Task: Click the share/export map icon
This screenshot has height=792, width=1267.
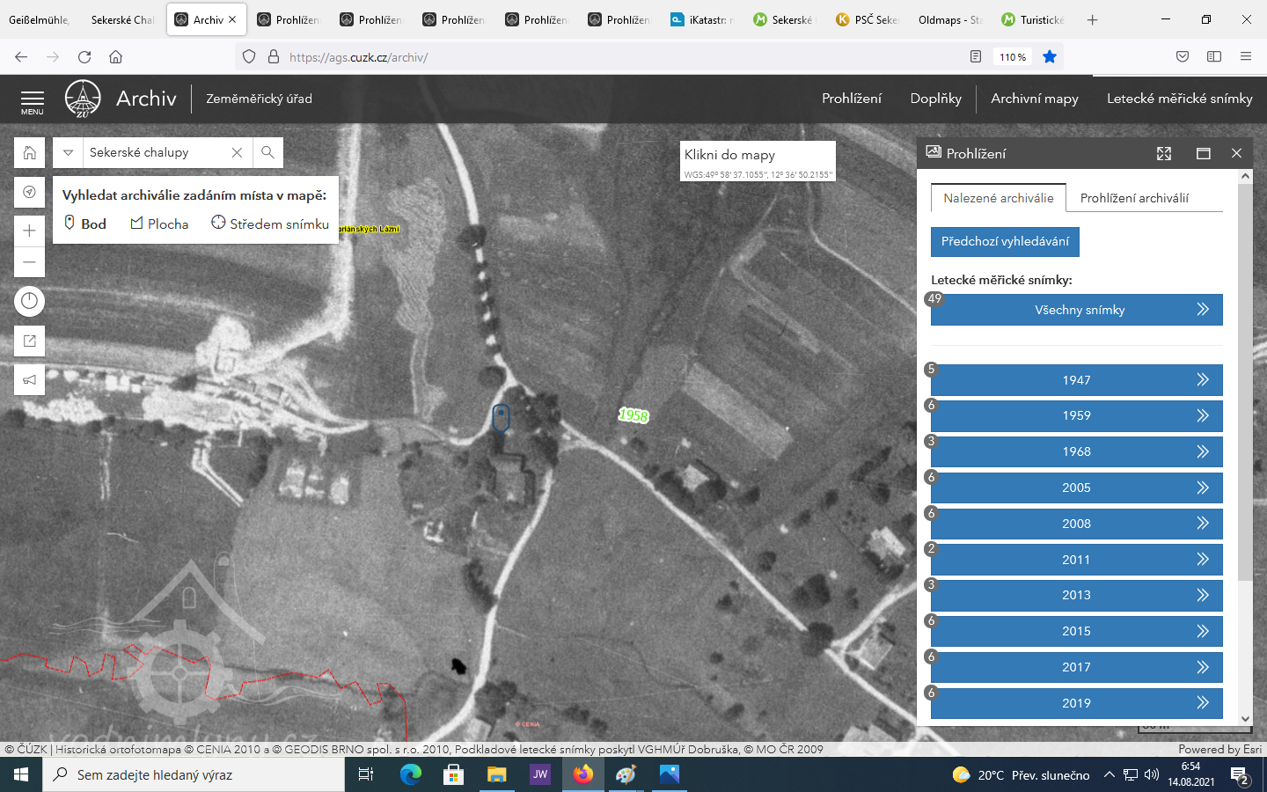Action: (x=29, y=341)
